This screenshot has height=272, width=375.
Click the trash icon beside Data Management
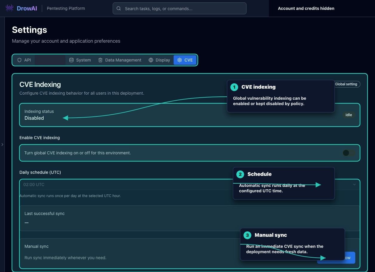coord(100,60)
